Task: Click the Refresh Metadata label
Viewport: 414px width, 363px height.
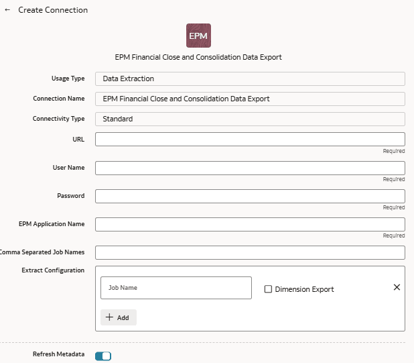Action: 58,354
